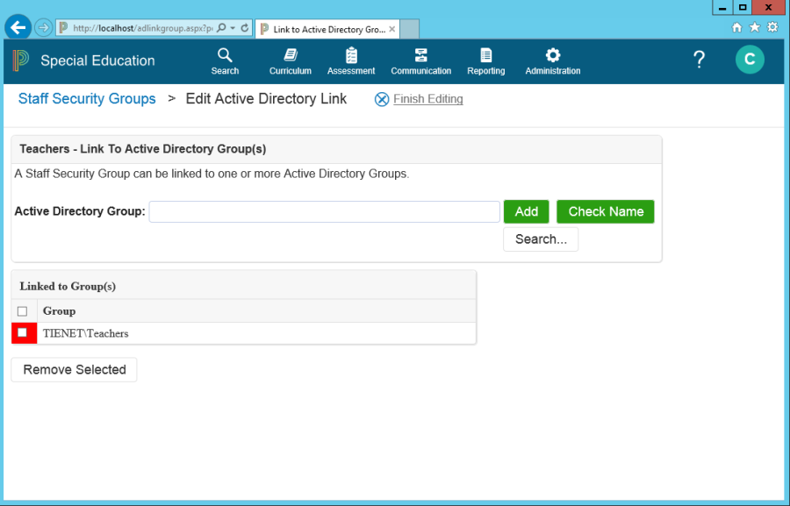Click the help question mark icon

(x=699, y=60)
